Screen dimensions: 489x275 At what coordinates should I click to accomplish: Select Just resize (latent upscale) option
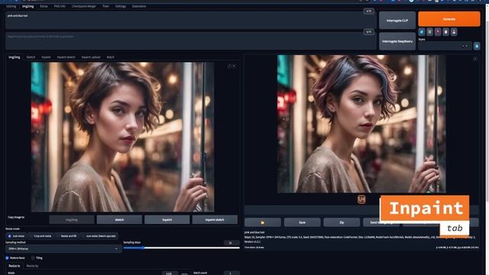coord(99,236)
